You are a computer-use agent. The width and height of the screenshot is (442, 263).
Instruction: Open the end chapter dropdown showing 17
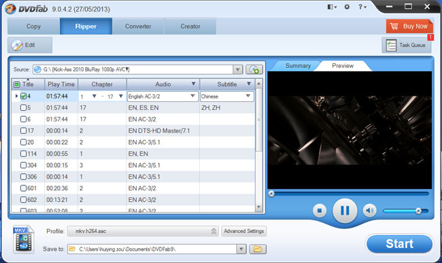tap(121, 96)
